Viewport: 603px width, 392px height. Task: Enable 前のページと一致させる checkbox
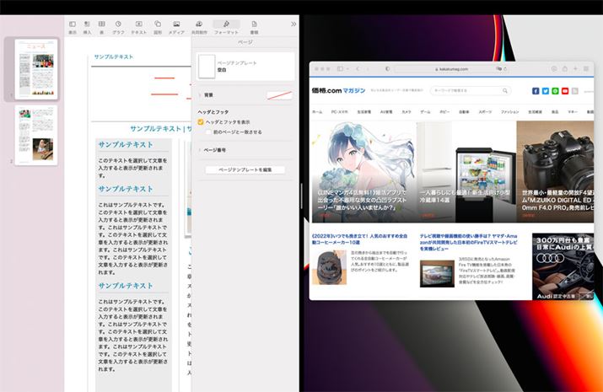click(x=208, y=132)
